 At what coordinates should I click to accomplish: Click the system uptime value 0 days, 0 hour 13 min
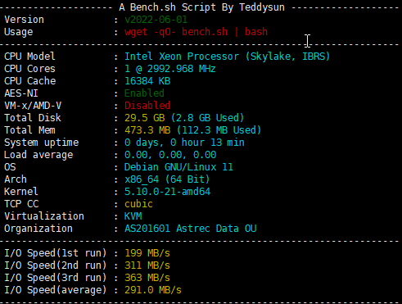click(x=184, y=143)
